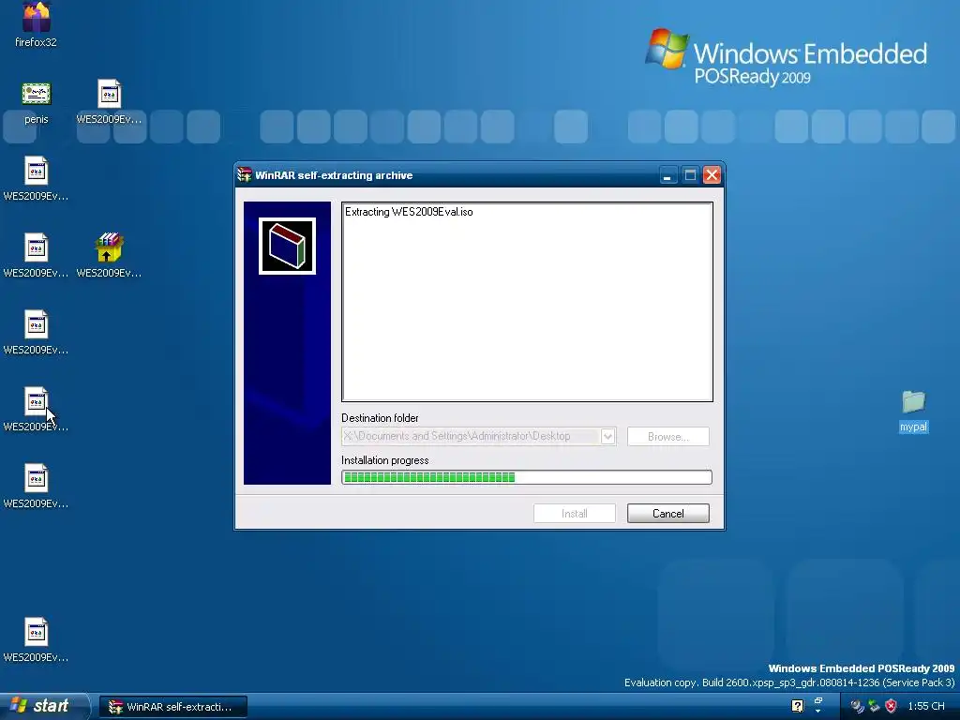Click the Installation progress bar

click(x=527, y=477)
